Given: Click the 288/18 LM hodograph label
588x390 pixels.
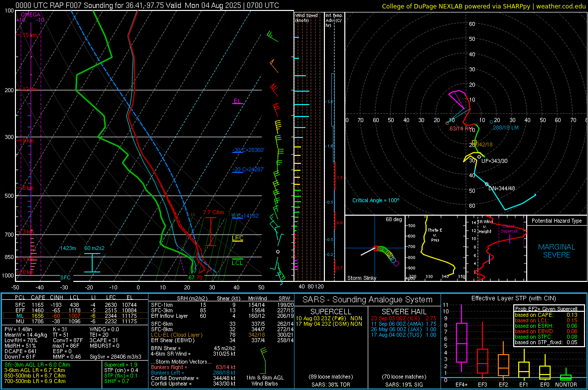Looking at the screenshot, I should click(505, 128).
